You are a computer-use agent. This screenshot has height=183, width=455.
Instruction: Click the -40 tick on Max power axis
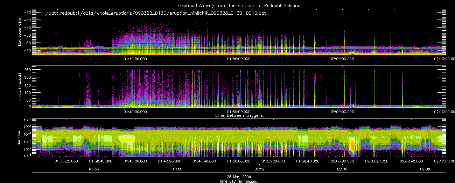(27, 28)
